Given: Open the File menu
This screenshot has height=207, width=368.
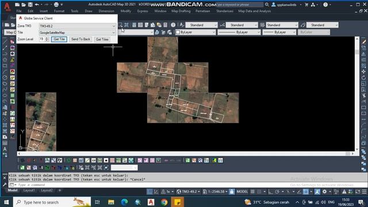Looking at the screenshot, I should pyautogui.click(x=19, y=11).
